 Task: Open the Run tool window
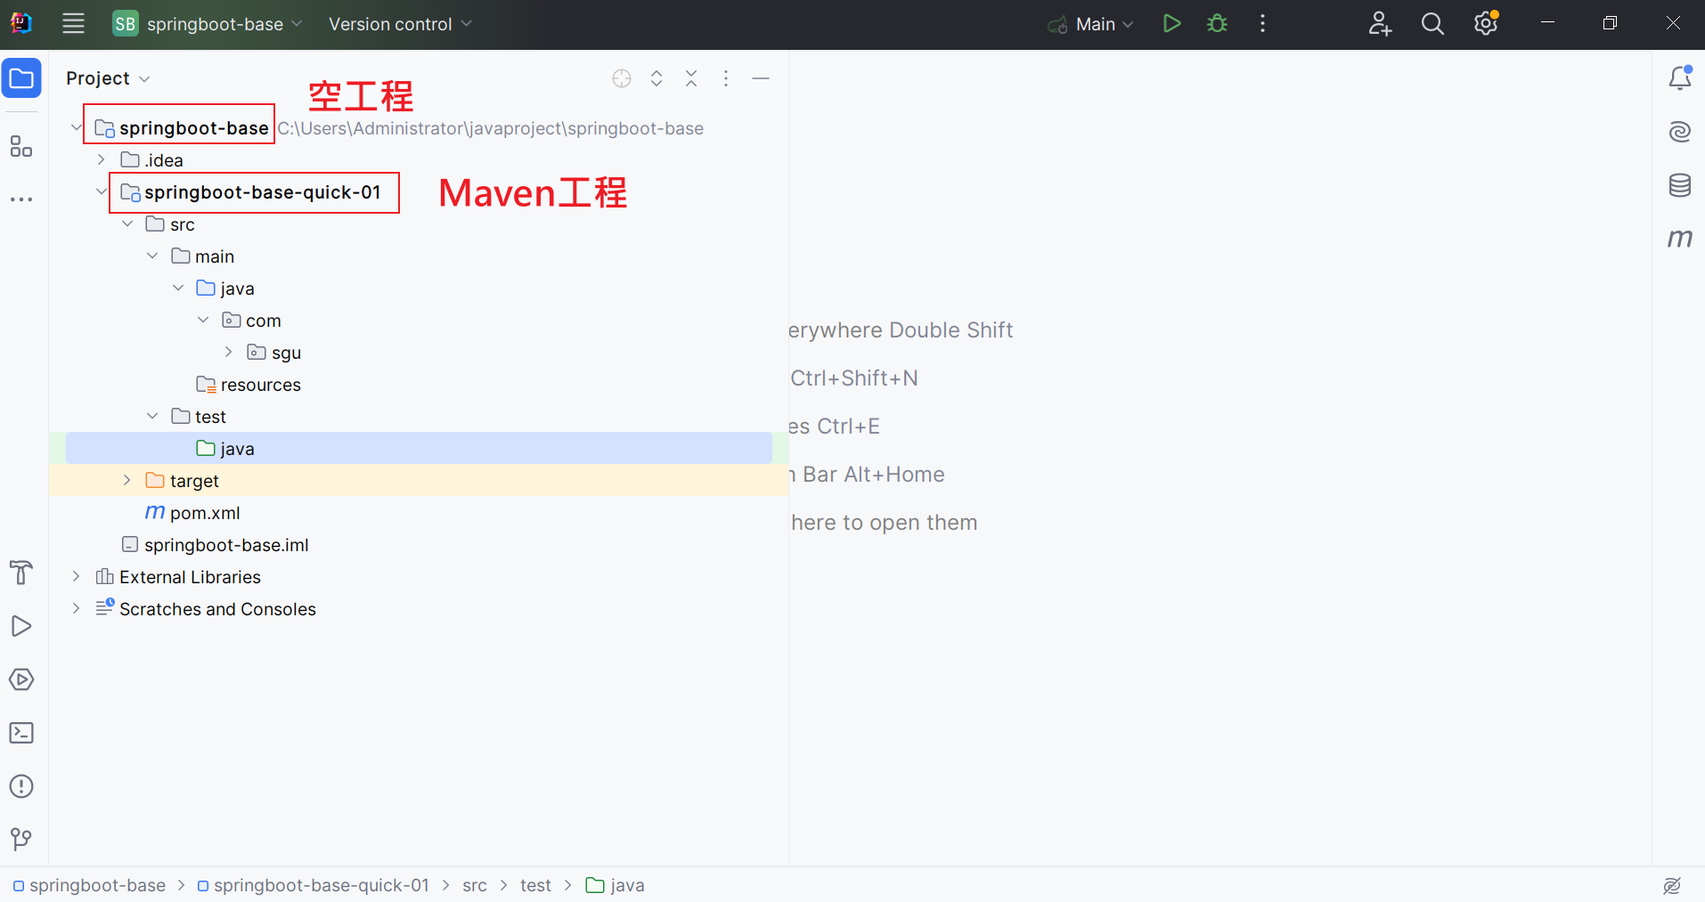tap(21, 626)
